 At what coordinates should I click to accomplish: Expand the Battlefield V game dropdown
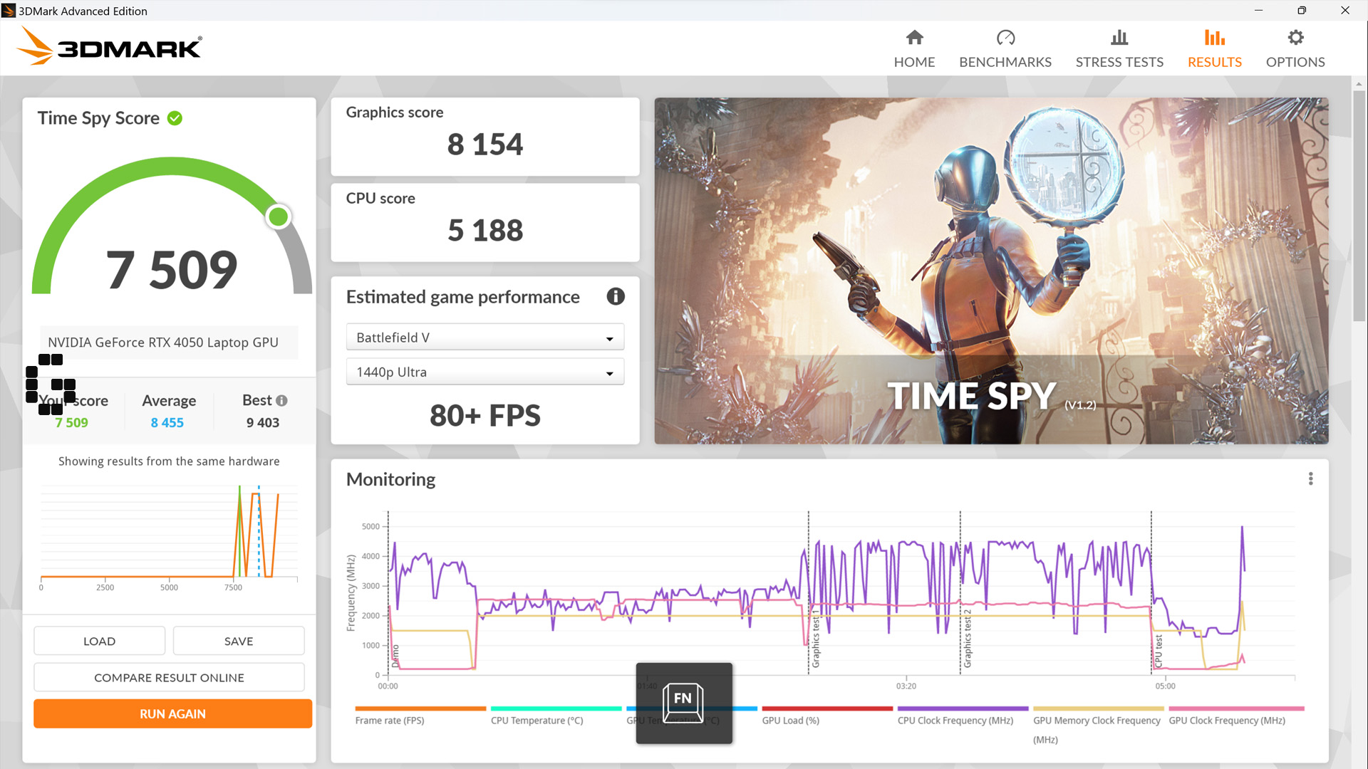484,338
